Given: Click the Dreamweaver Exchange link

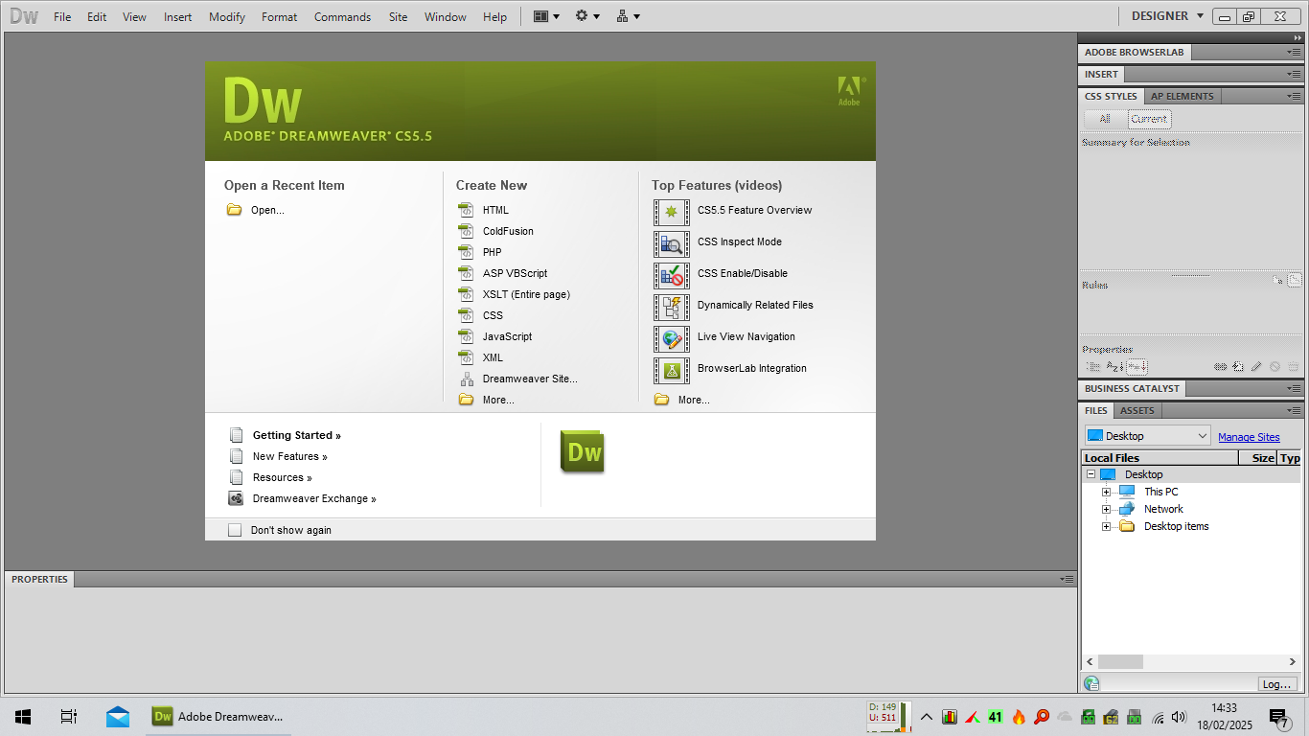Looking at the screenshot, I should point(314,498).
